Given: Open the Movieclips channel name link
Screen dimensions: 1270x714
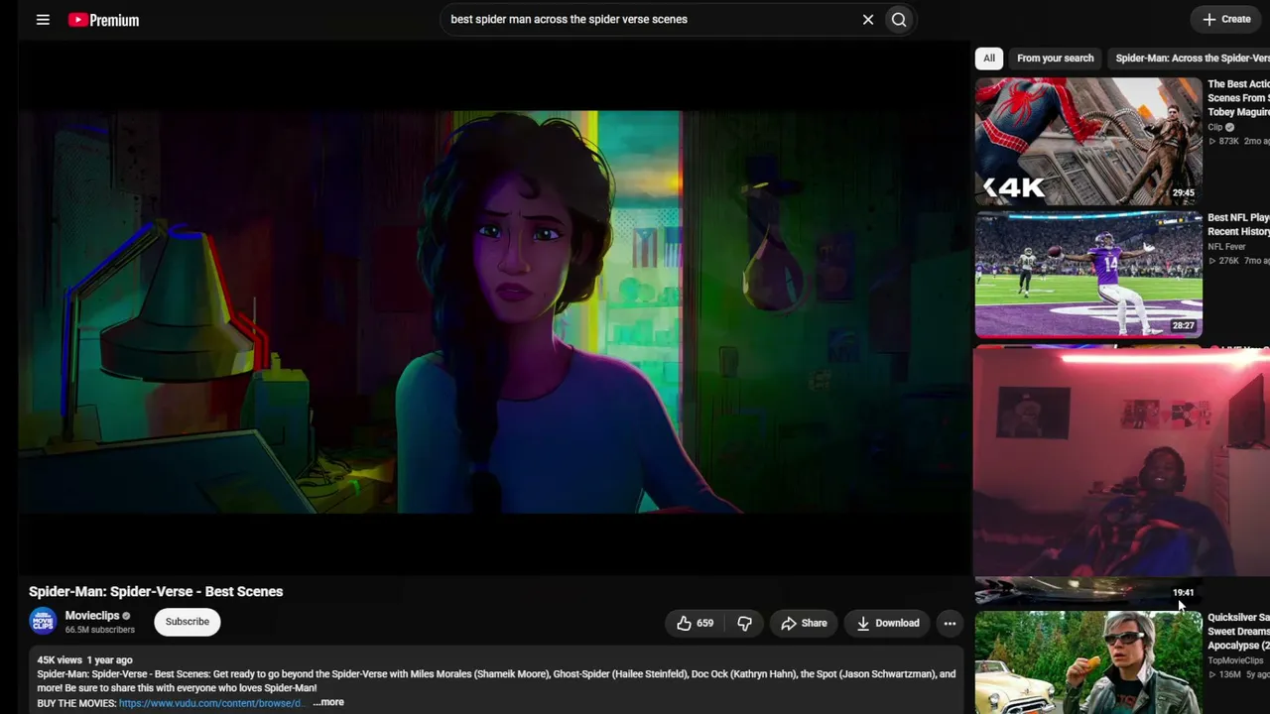Looking at the screenshot, I should click(x=92, y=616).
